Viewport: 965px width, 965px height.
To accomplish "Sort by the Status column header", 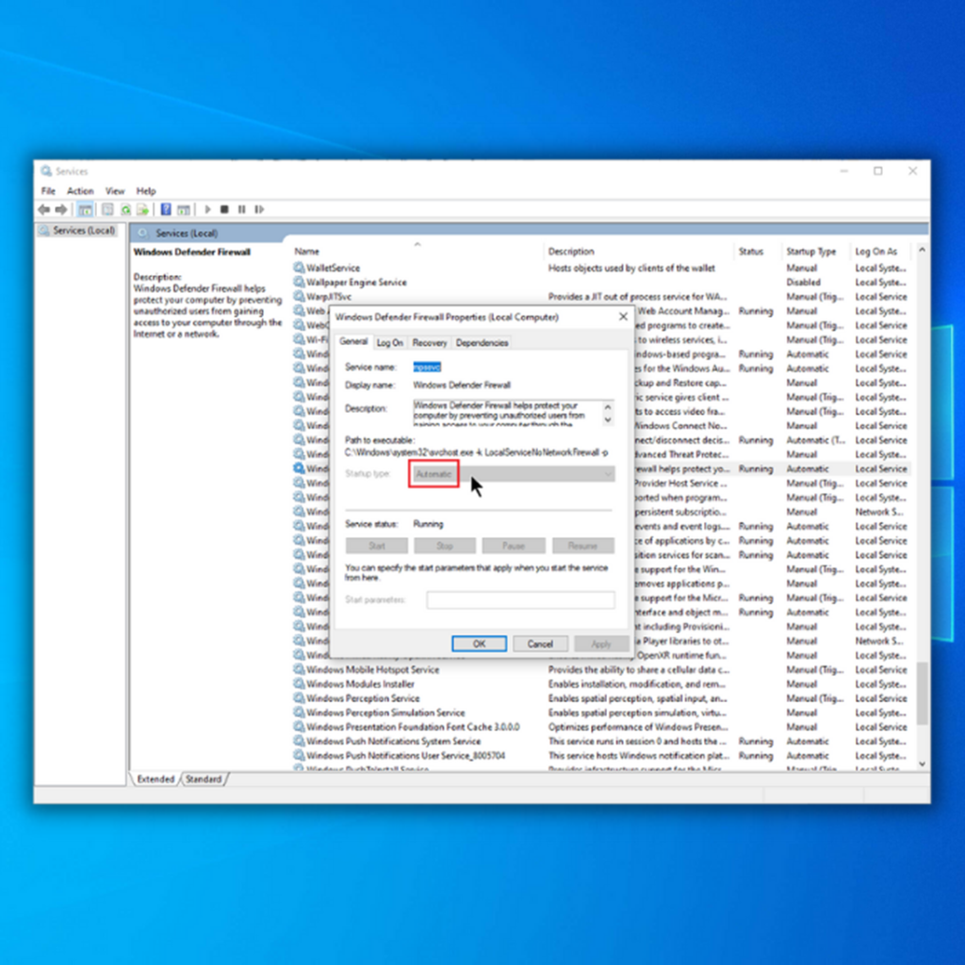I will pos(759,251).
